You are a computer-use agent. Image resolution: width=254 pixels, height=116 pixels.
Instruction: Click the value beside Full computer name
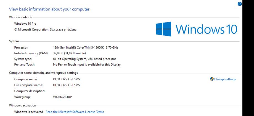[x=66, y=85]
